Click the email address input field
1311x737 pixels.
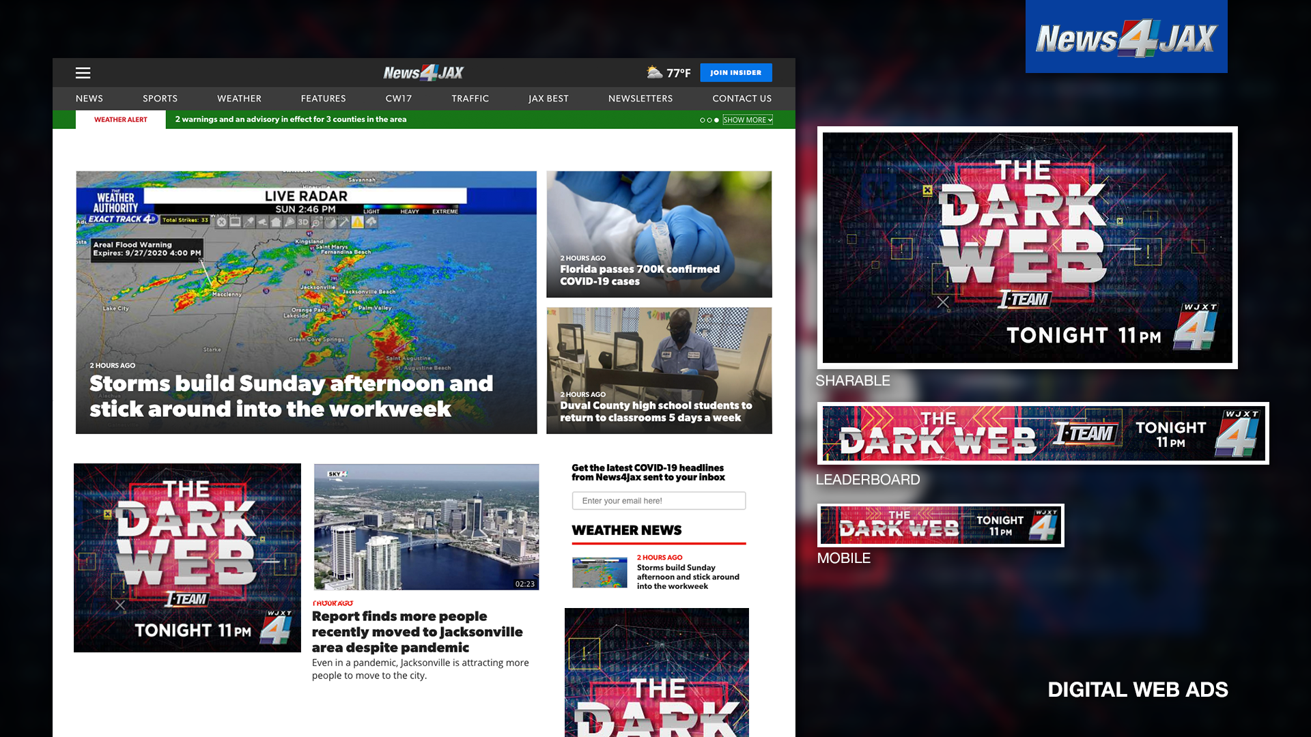[659, 501]
